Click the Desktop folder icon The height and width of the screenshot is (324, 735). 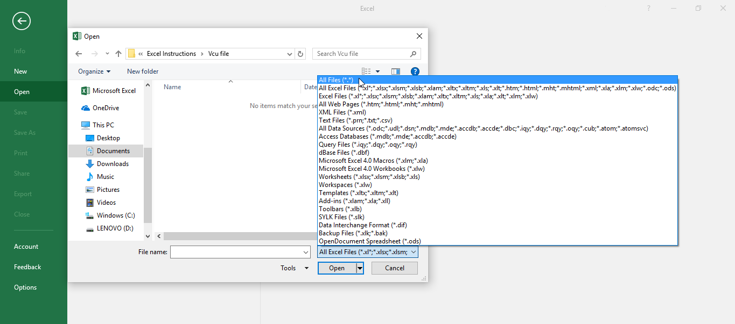(x=90, y=138)
